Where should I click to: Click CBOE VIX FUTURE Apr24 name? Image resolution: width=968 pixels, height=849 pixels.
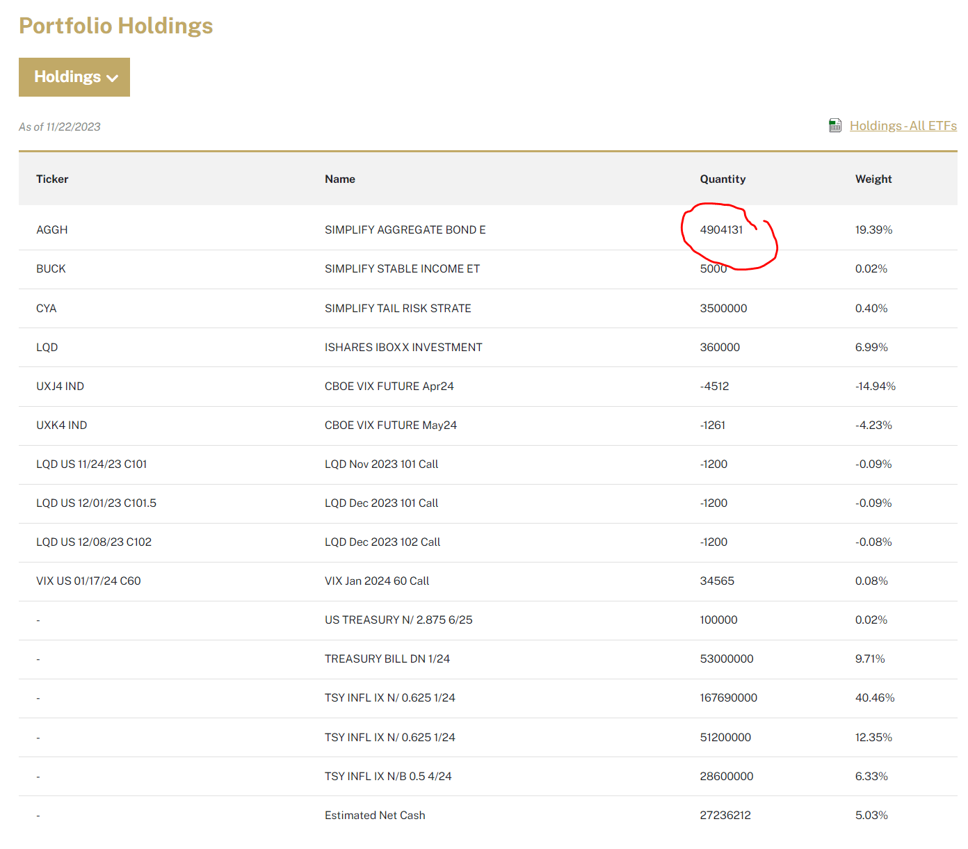pyautogui.click(x=389, y=386)
